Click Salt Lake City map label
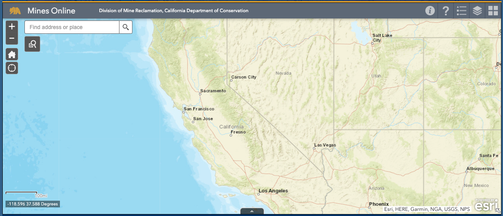Screen dimensions: 503x216 (382, 38)
